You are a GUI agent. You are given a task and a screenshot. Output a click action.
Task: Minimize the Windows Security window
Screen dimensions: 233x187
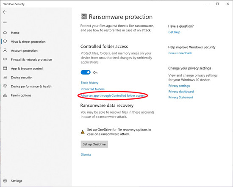[x=207, y=4]
